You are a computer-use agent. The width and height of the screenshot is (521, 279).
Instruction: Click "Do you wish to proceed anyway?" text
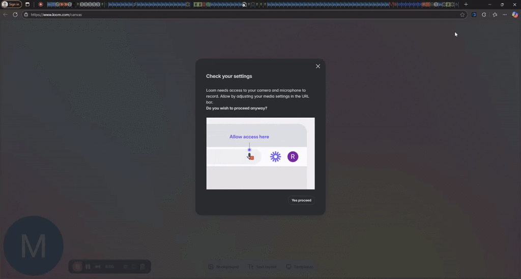point(237,109)
